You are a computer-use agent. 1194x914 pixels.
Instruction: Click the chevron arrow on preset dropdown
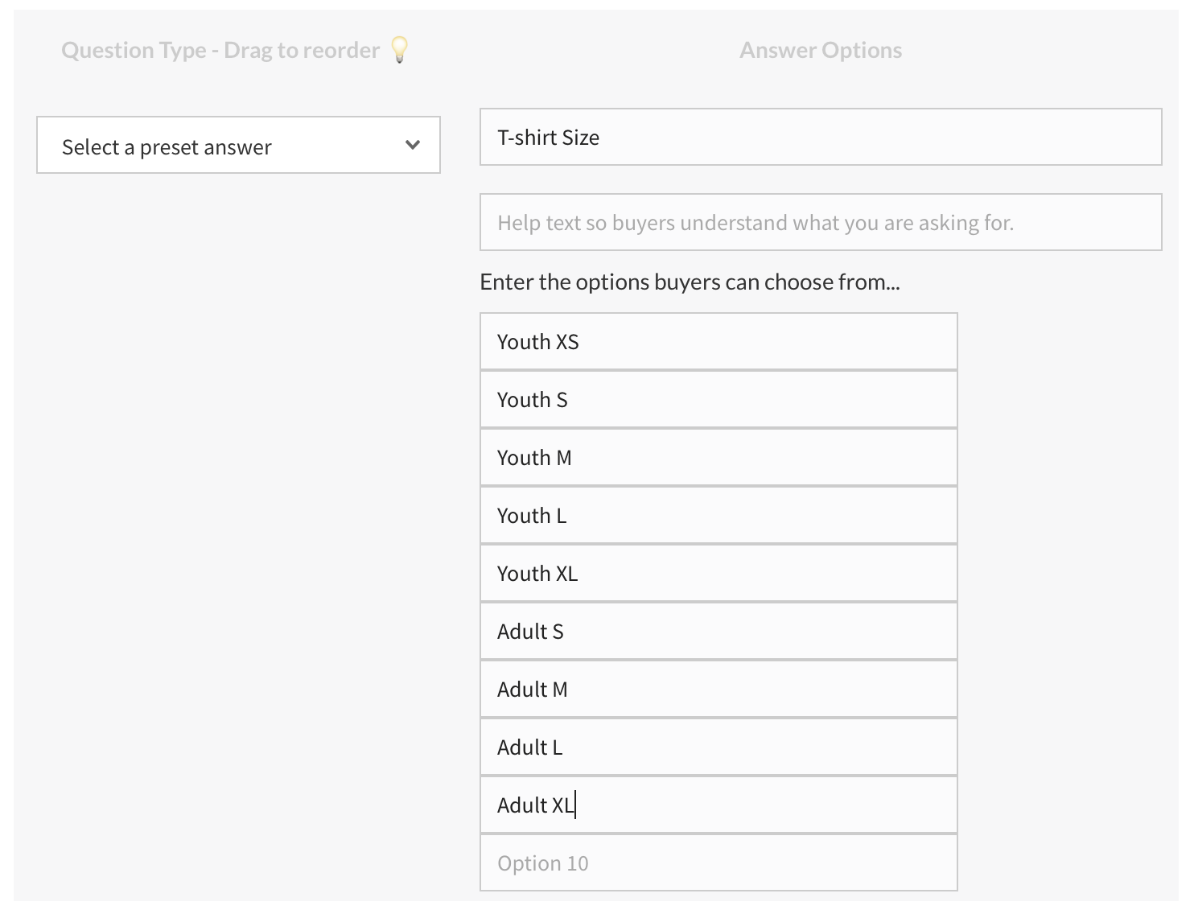pos(413,146)
